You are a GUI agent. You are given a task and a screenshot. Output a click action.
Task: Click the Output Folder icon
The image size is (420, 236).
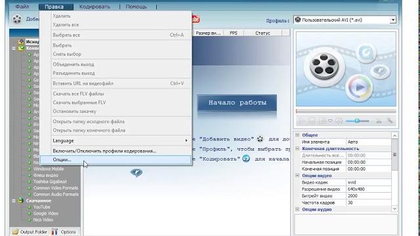pyautogui.click(x=16, y=231)
